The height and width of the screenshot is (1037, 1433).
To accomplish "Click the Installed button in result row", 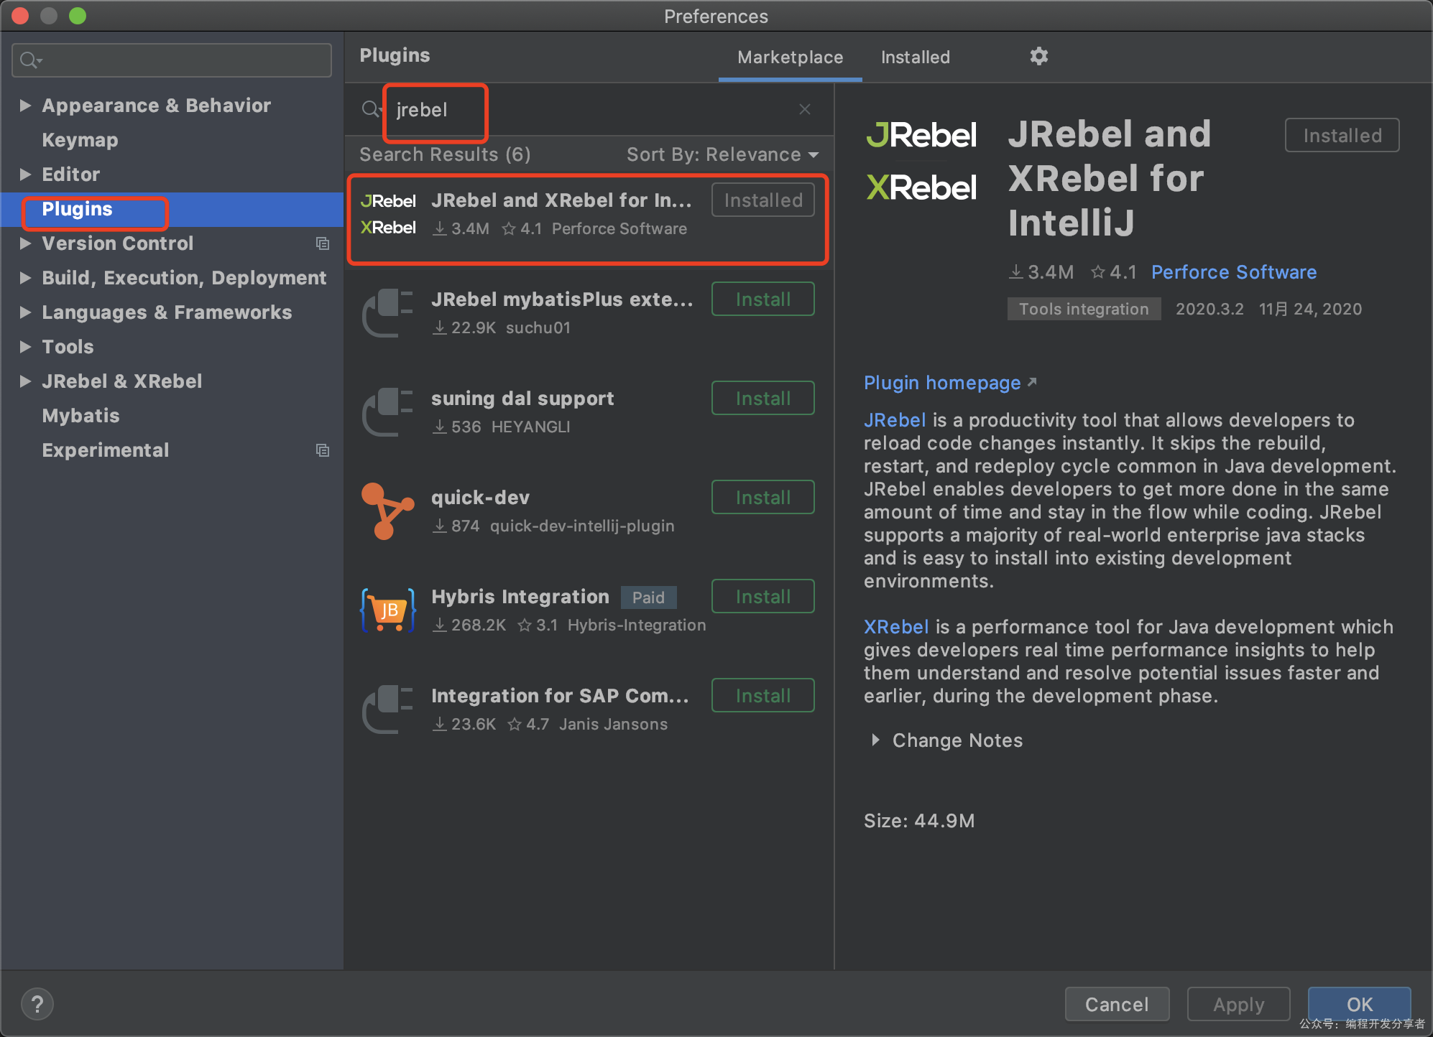I will click(x=762, y=200).
